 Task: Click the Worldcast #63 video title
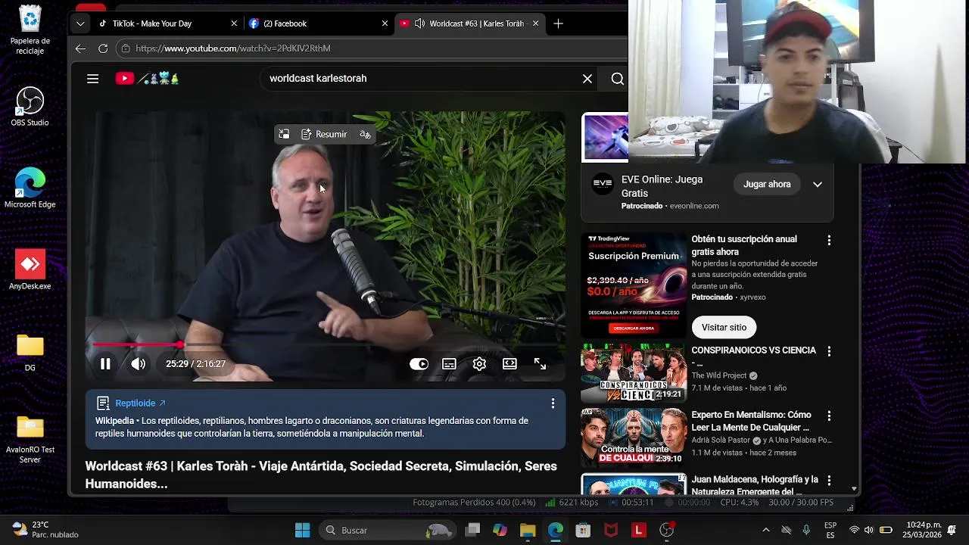point(321,475)
